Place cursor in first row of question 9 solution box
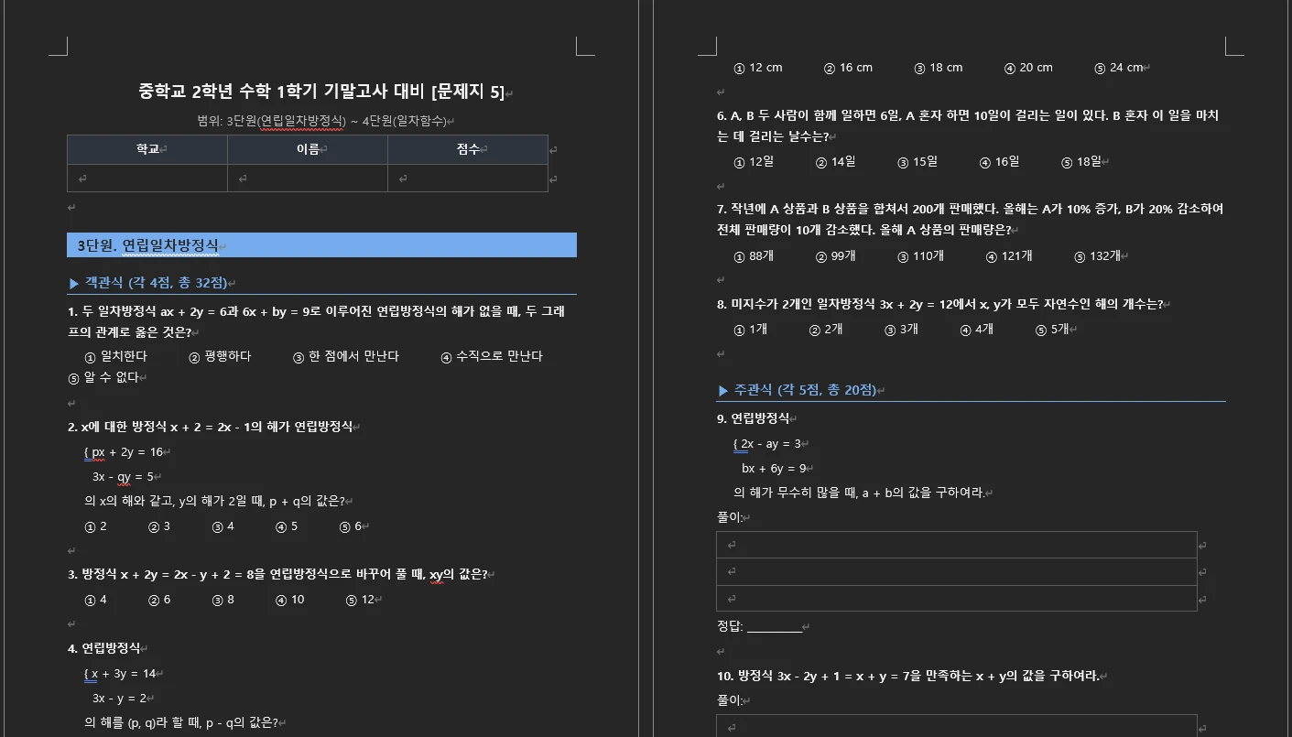 [x=956, y=545]
